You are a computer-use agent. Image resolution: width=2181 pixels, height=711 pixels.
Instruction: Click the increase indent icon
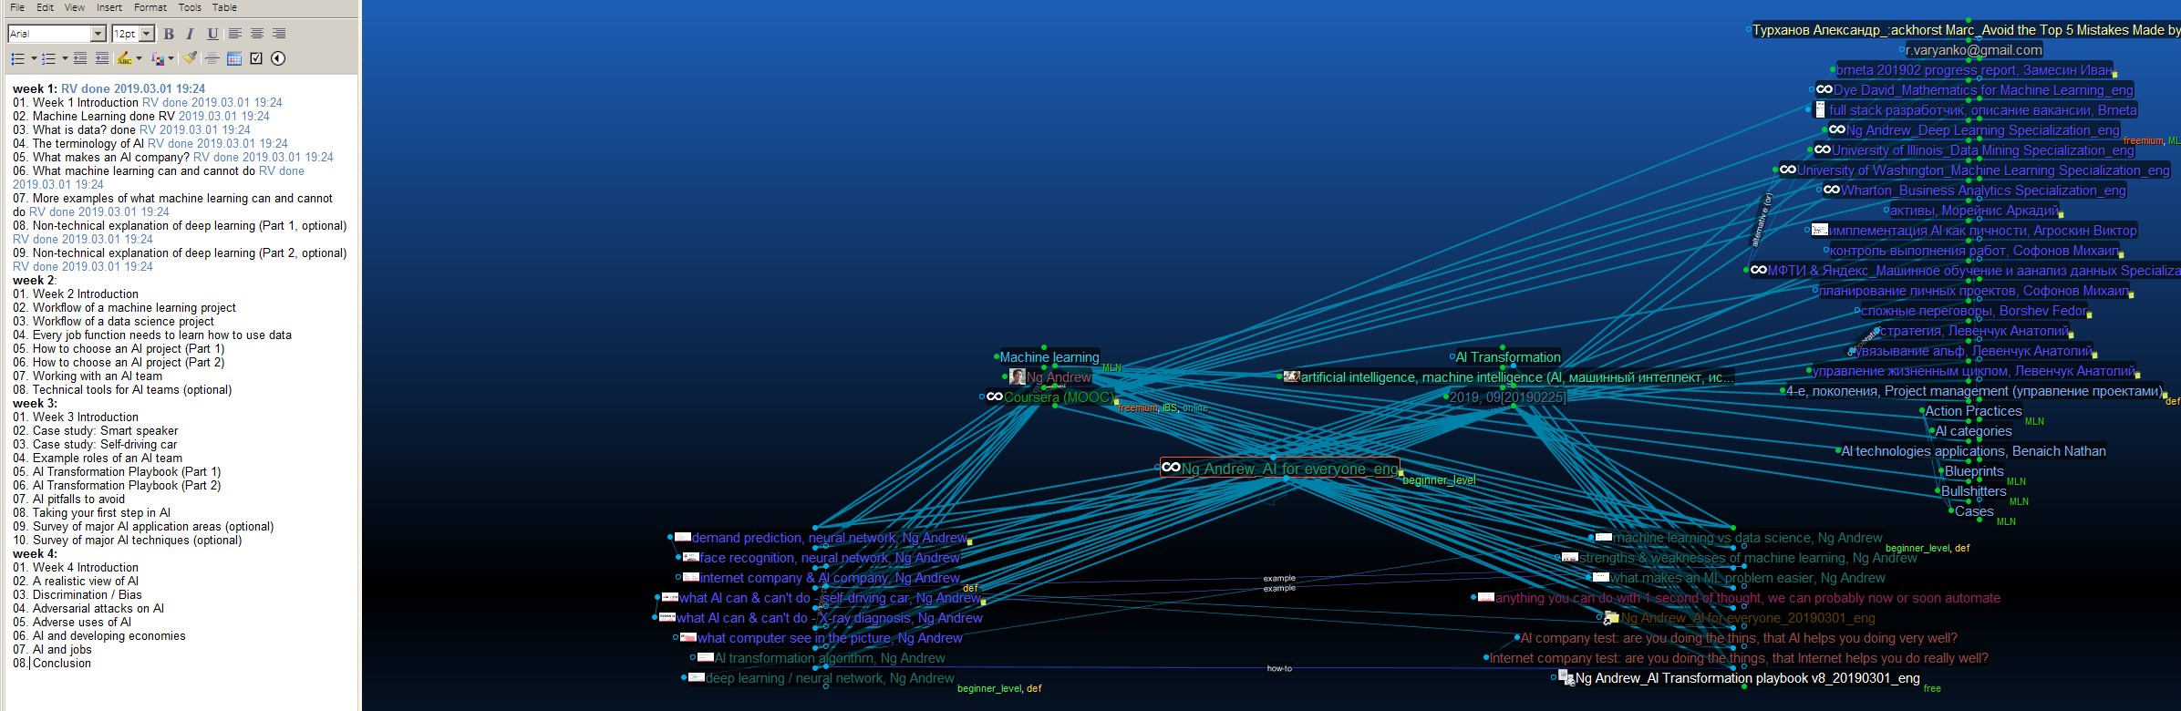click(102, 58)
